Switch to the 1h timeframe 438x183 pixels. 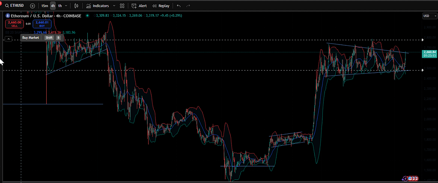pyautogui.click(x=60, y=6)
